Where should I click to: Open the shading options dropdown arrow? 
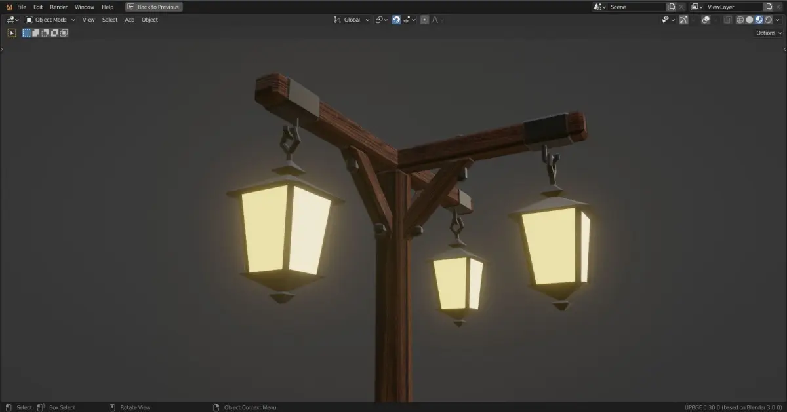778,20
